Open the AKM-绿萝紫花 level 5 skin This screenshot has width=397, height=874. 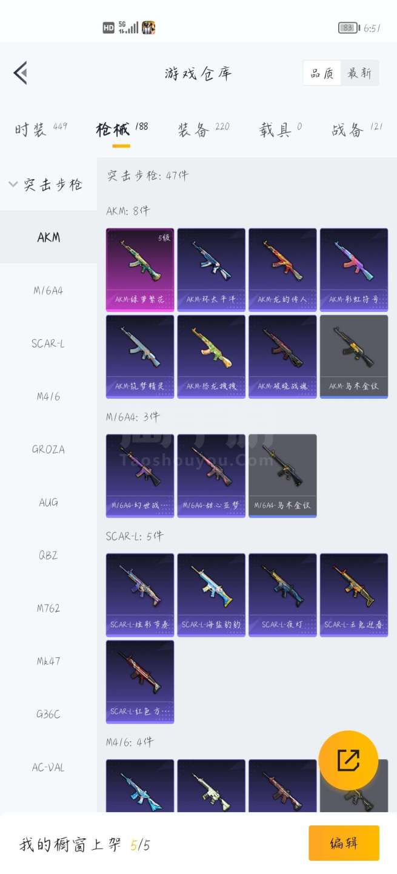pos(140,269)
